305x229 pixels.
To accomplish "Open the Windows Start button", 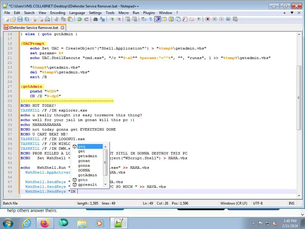I will click(8, 223).
